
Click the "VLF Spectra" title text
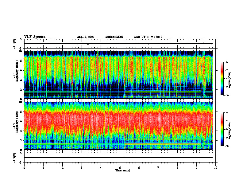point(35,37)
